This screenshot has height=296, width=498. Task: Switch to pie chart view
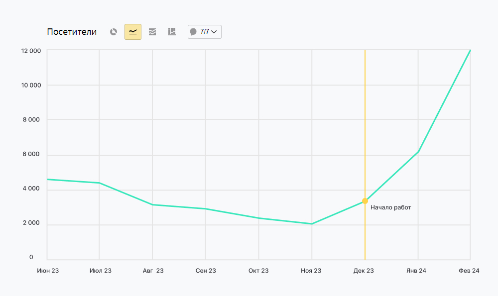[x=114, y=32]
